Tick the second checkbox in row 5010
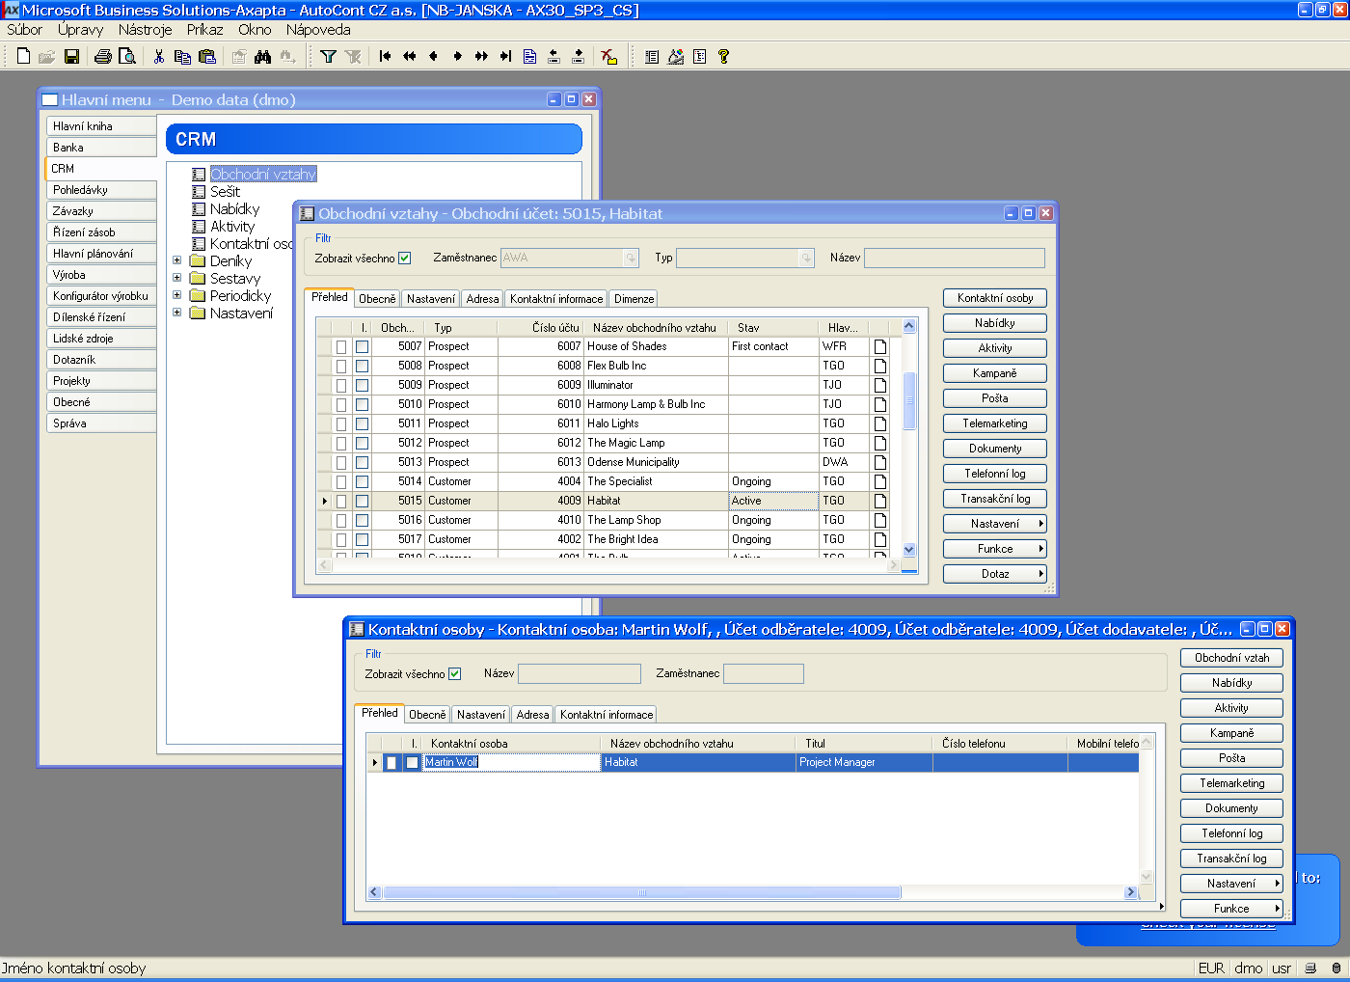1350x982 pixels. (362, 404)
